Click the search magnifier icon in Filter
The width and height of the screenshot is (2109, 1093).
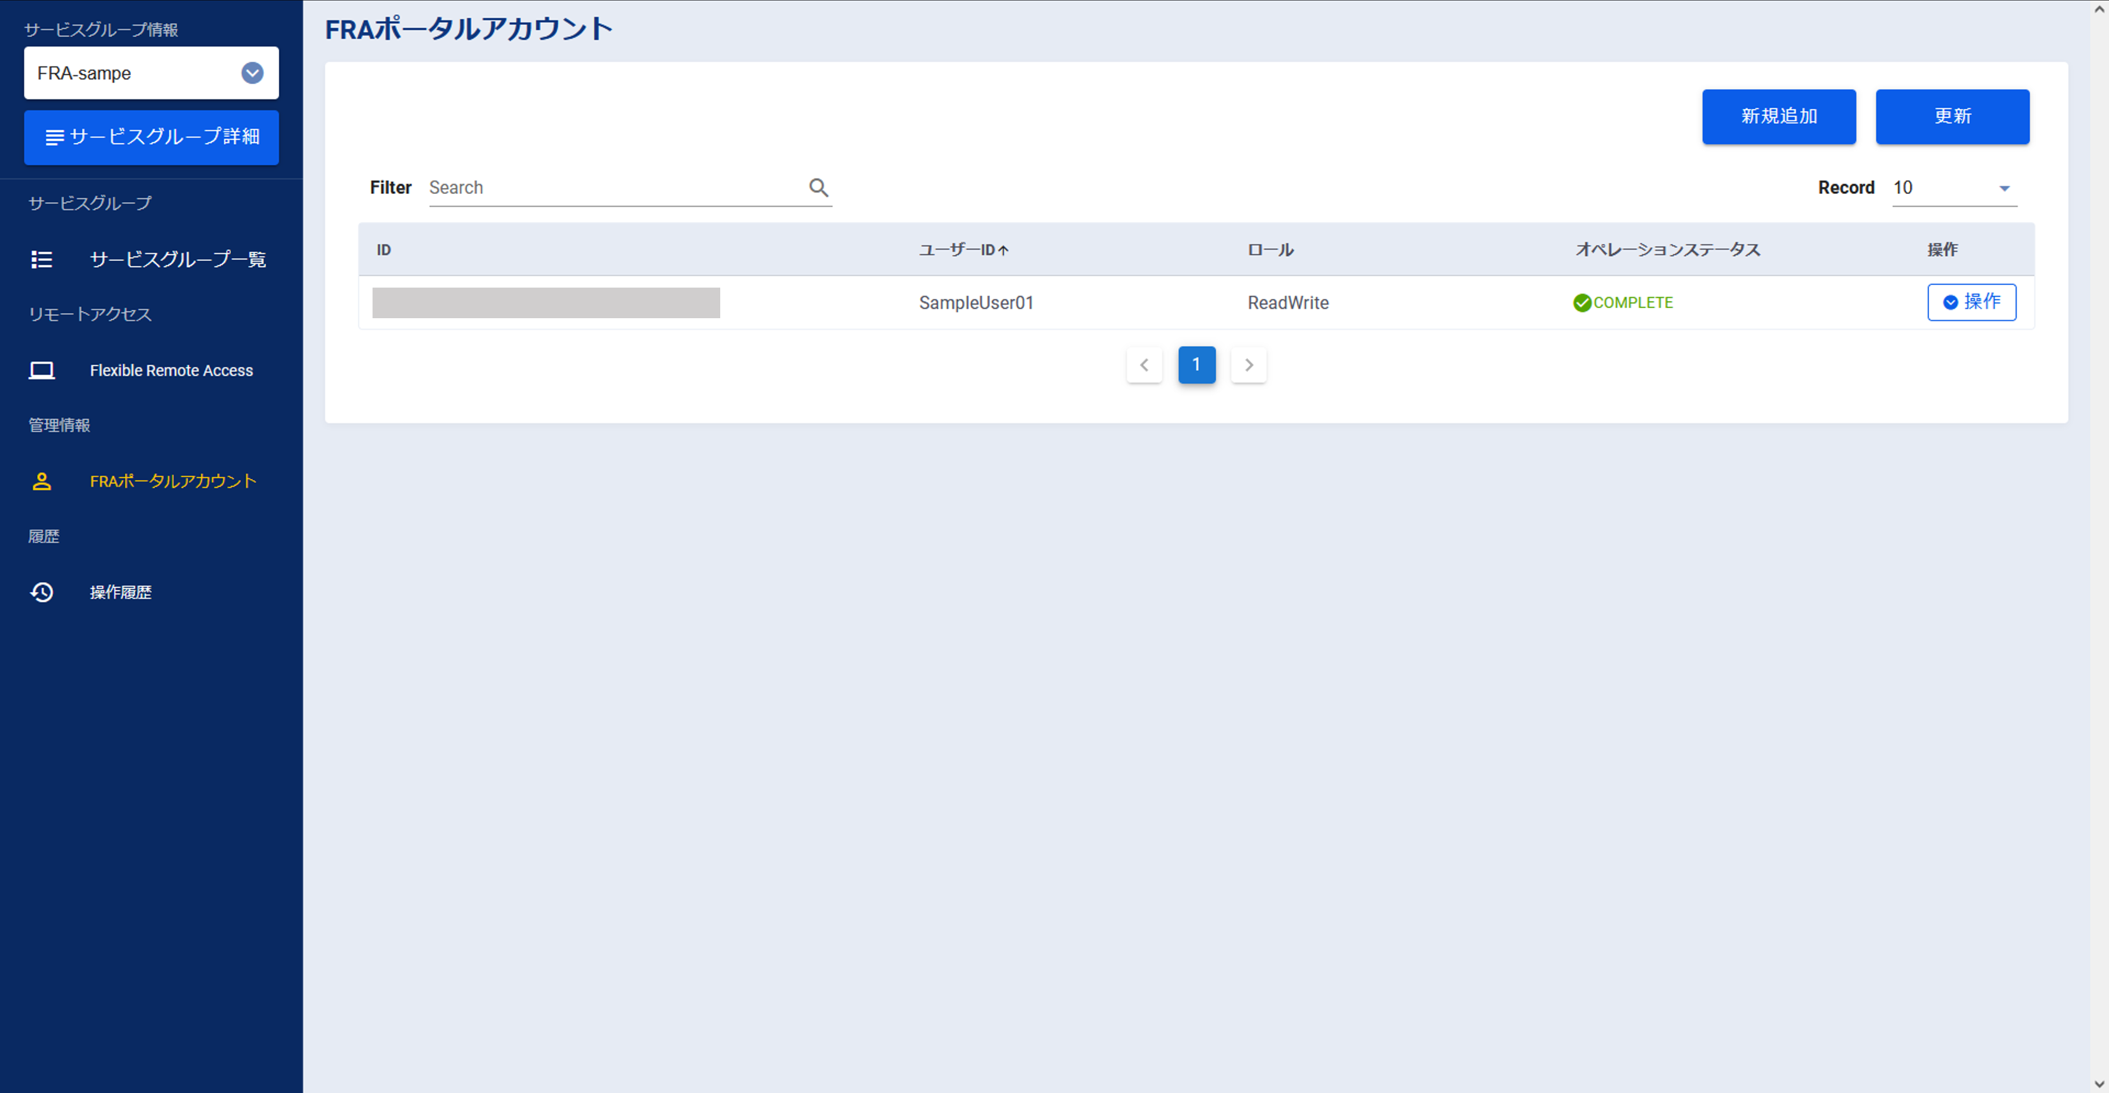(x=818, y=187)
